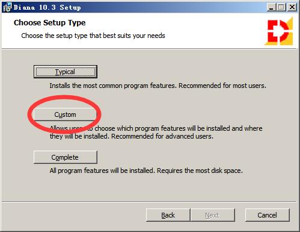
Task: Click the grayed-out Next button
Action: tap(213, 215)
